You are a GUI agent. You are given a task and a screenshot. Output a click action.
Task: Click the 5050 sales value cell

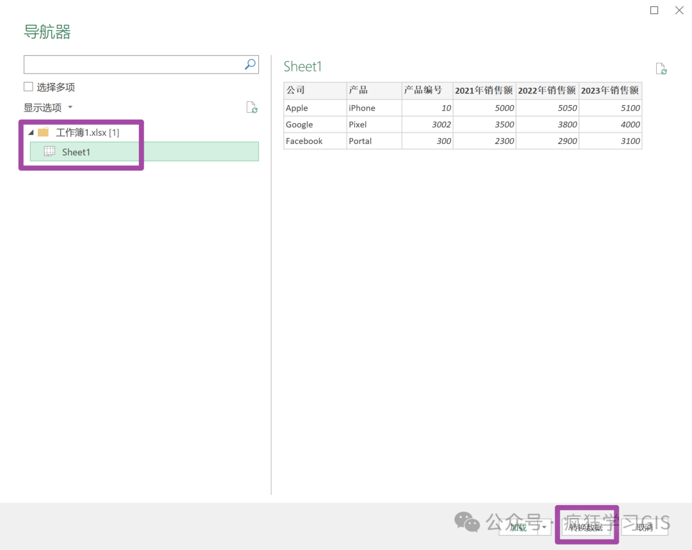point(547,108)
